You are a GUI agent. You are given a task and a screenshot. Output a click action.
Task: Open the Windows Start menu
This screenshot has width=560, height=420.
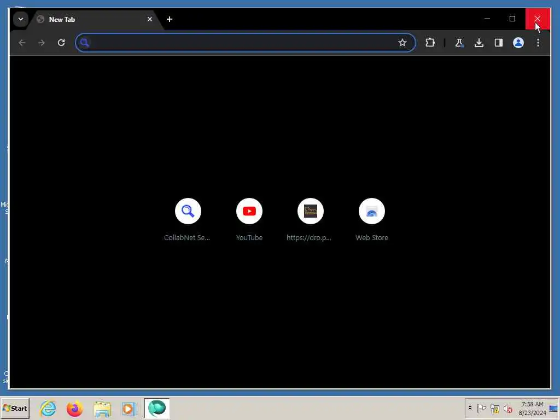15,408
